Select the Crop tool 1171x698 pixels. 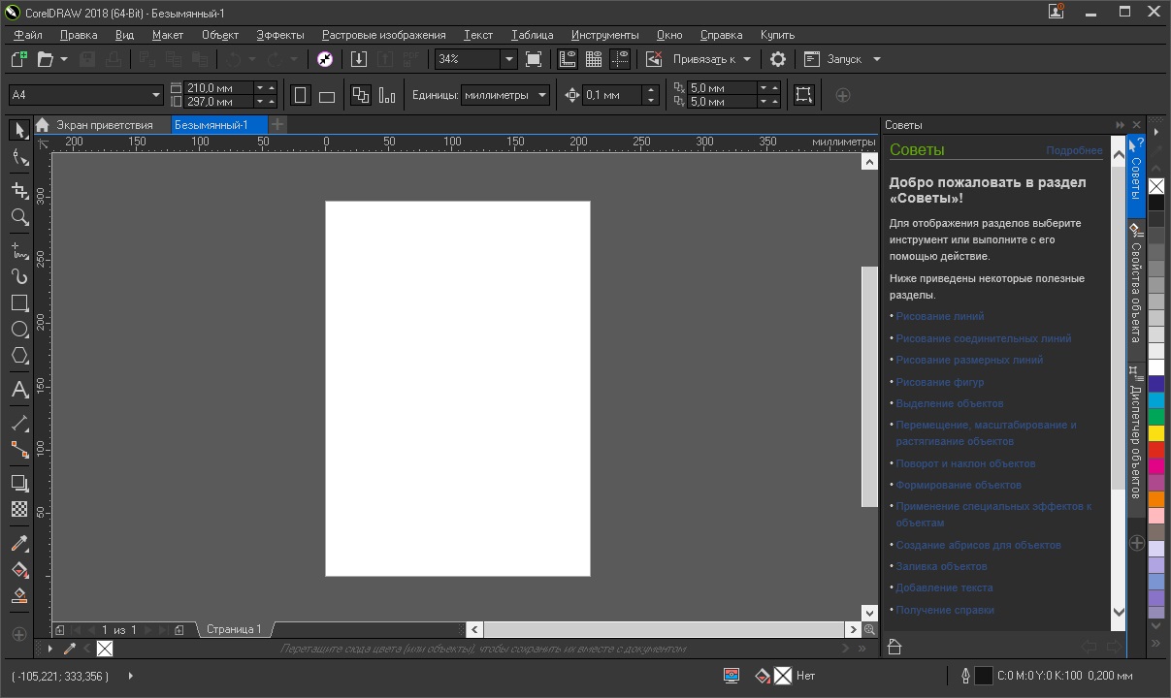pyautogui.click(x=19, y=191)
